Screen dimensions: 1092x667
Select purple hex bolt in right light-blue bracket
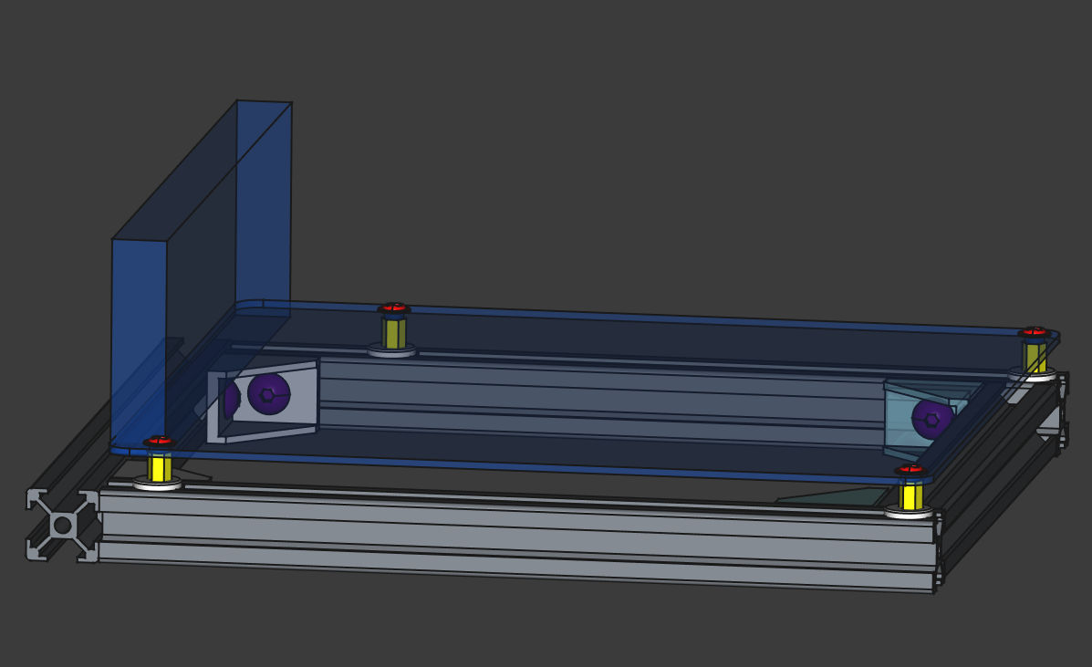tap(931, 419)
